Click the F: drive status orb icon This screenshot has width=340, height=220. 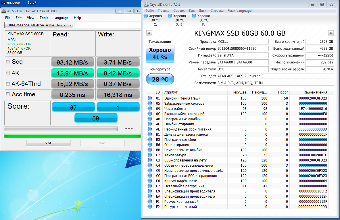tap(194, 16)
